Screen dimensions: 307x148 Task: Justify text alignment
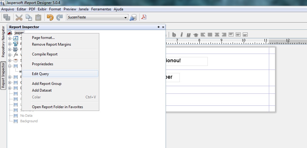pos(210,35)
